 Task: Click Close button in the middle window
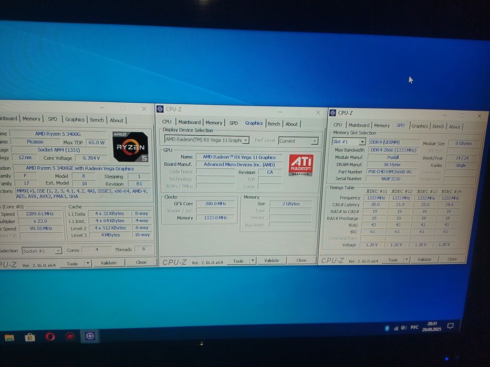pos(301,260)
